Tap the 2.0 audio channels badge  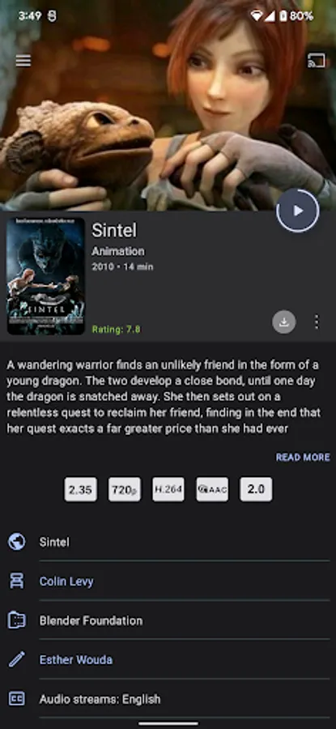(256, 489)
